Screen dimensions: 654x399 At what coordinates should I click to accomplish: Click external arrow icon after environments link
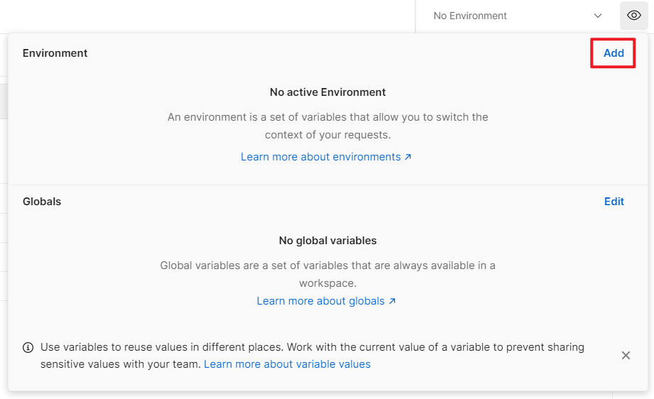coord(408,157)
